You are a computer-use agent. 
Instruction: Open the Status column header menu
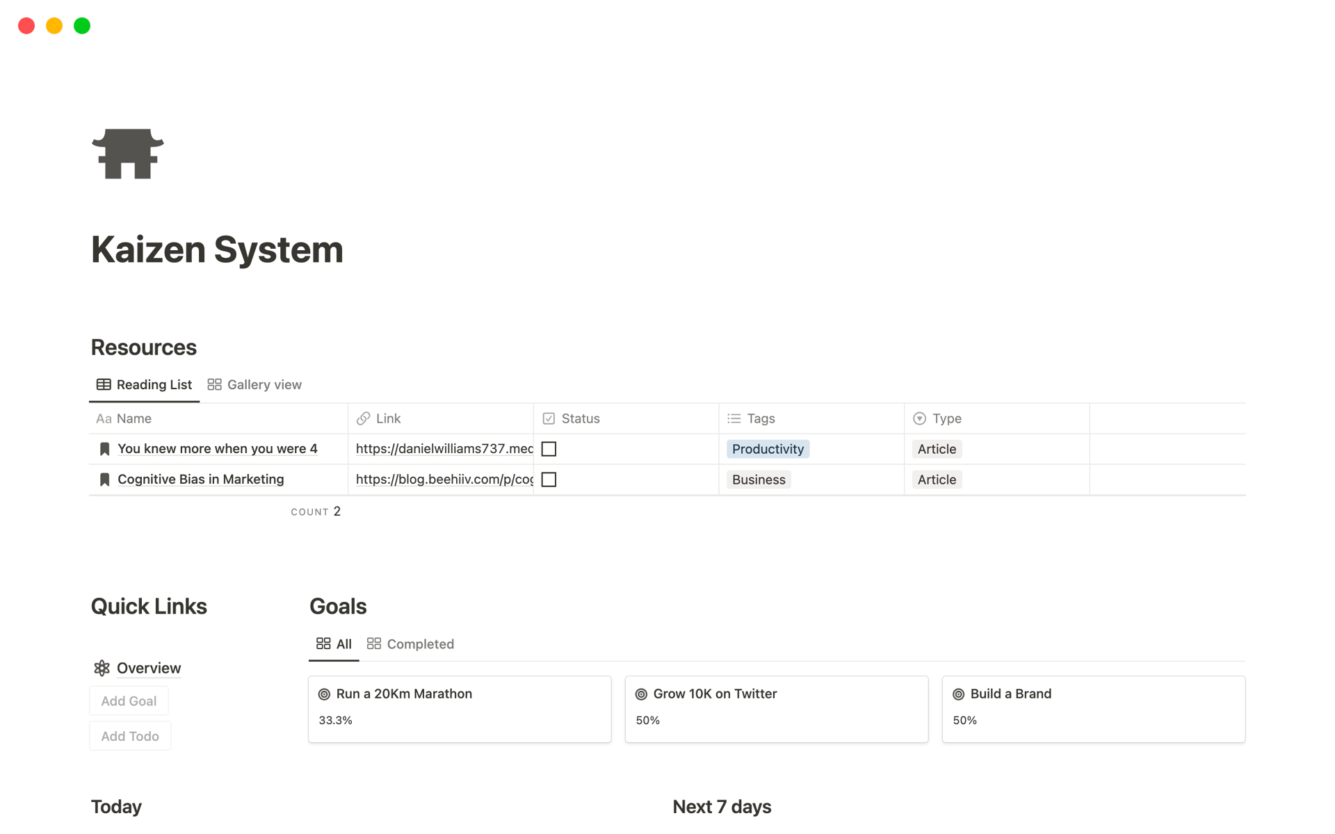pyautogui.click(x=580, y=418)
